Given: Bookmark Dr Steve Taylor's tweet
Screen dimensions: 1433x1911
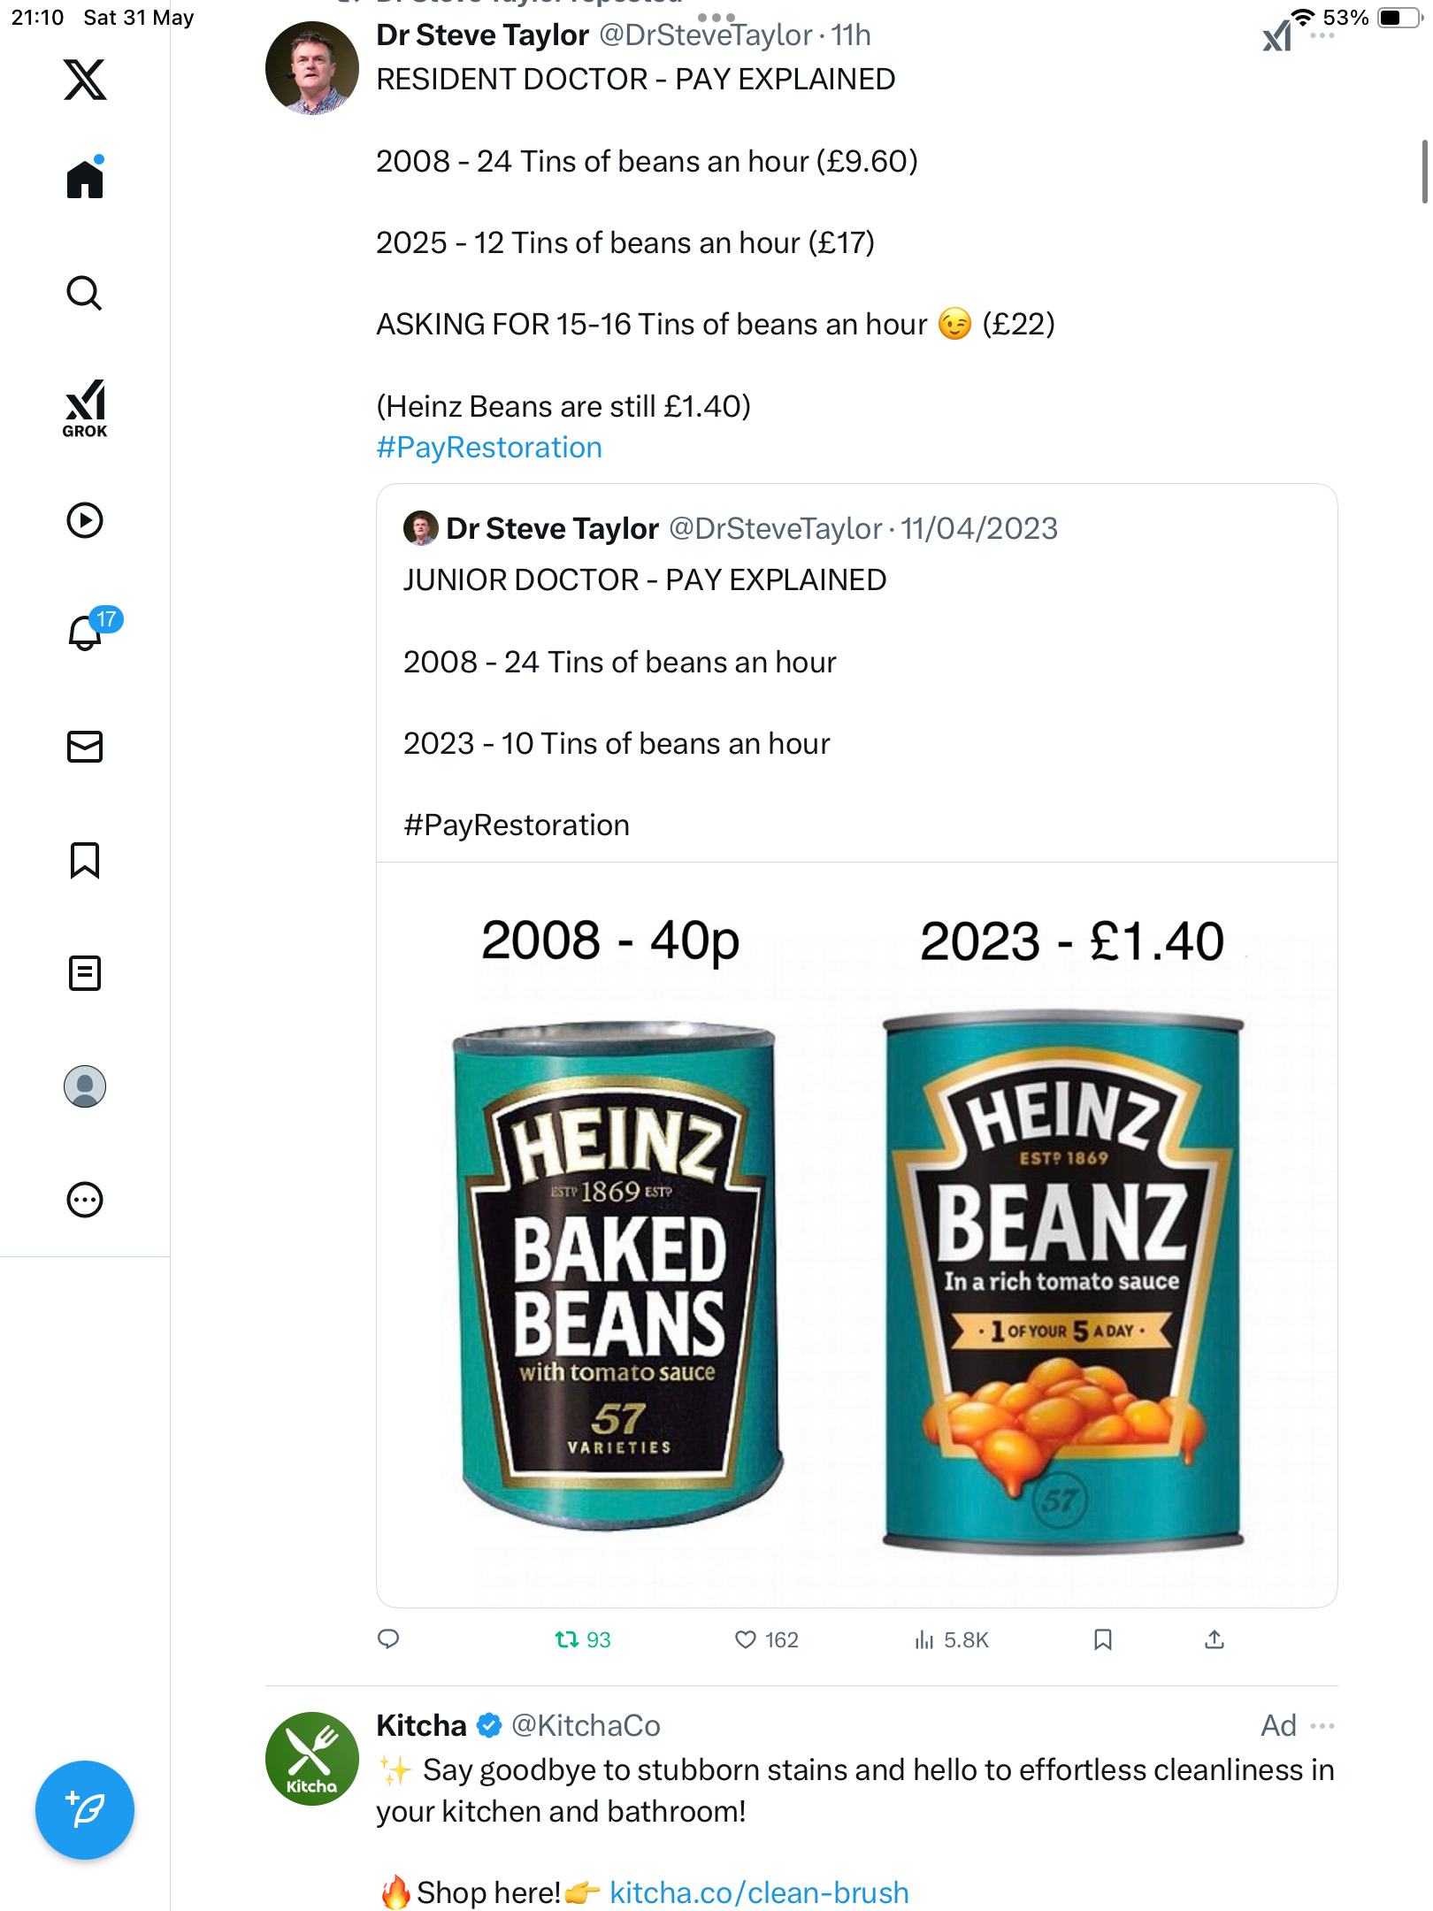Looking at the screenshot, I should 1102,1639.
